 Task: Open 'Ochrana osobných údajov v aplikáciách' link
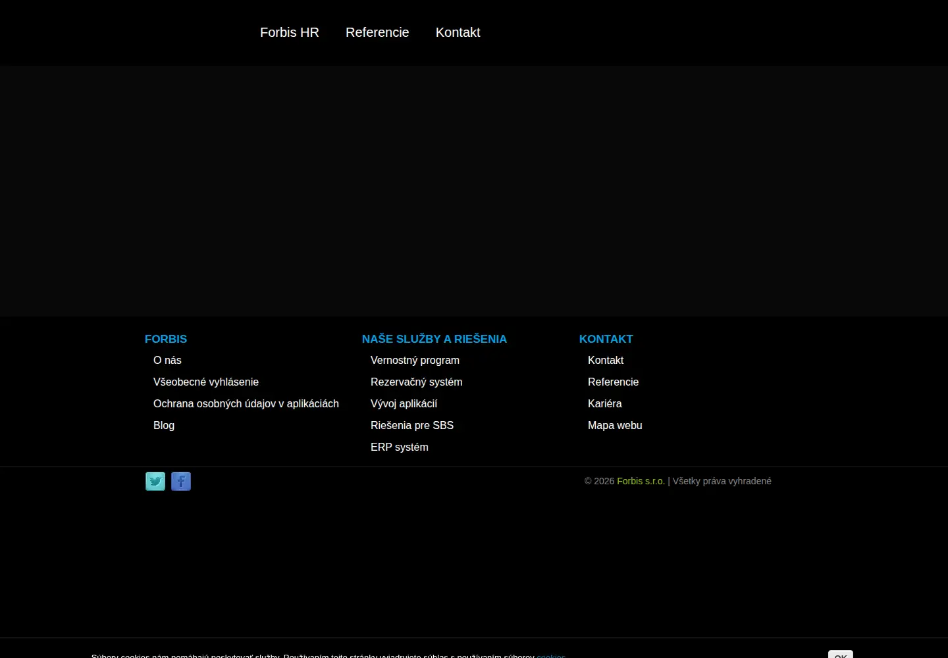pyautogui.click(x=246, y=404)
